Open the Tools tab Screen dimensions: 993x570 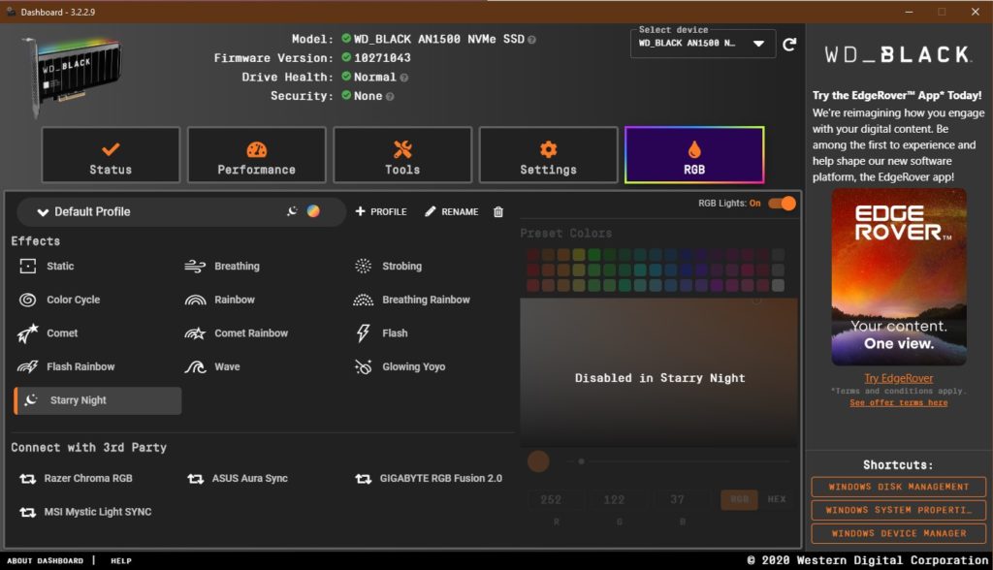click(402, 155)
